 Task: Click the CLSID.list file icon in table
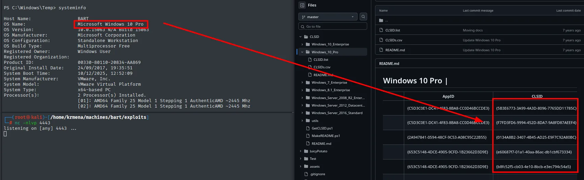(381, 30)
